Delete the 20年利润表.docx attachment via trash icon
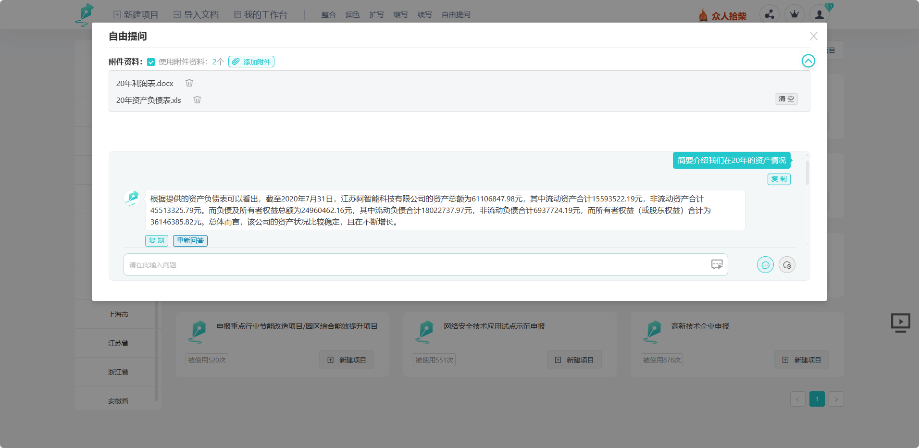This screenshot has width=919, height=448. pyautogui.click(x=189, y=83)
